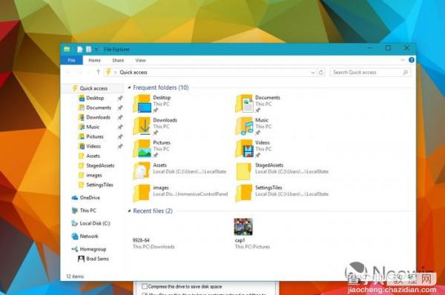The height and width of the screenshot is (295, 445).
Task: Open the address bar history dropdown
Action: tap(313, 73)
